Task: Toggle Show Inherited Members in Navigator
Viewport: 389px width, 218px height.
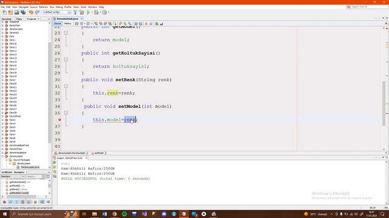Action: click(4, 202)
